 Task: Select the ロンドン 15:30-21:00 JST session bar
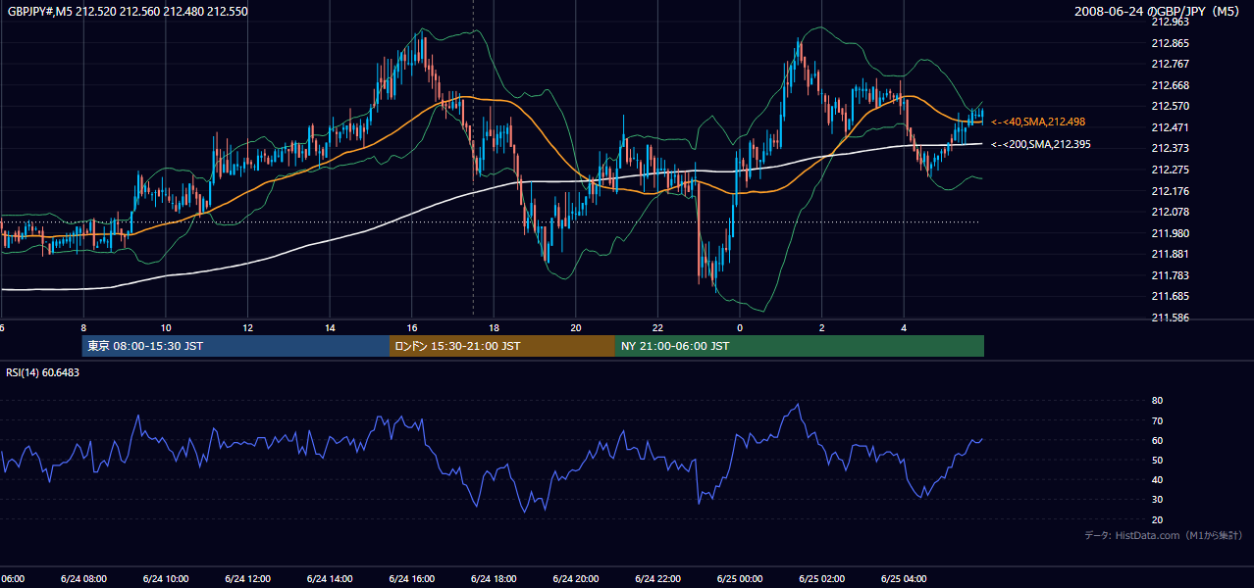(x=502, y=346)
